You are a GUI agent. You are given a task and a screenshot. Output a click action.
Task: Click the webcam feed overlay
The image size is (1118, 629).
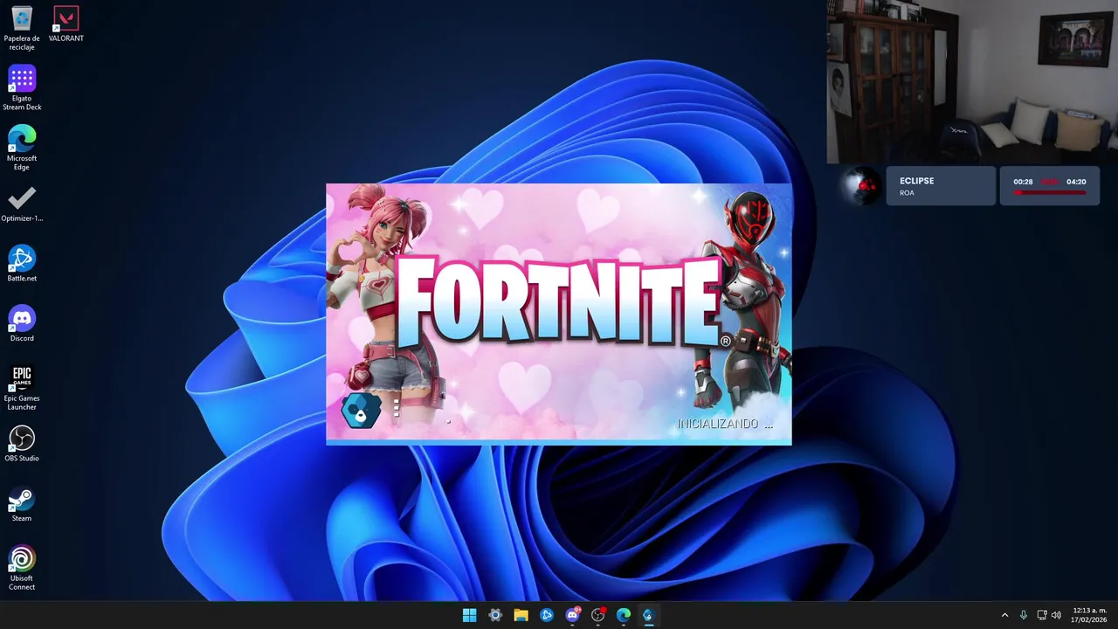pos(972,81)
